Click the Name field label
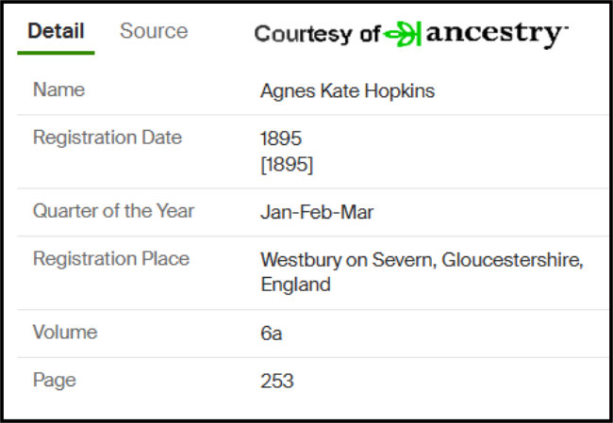Image resolution: width=613 pixels, height=423 pixels. click(58, 90)
